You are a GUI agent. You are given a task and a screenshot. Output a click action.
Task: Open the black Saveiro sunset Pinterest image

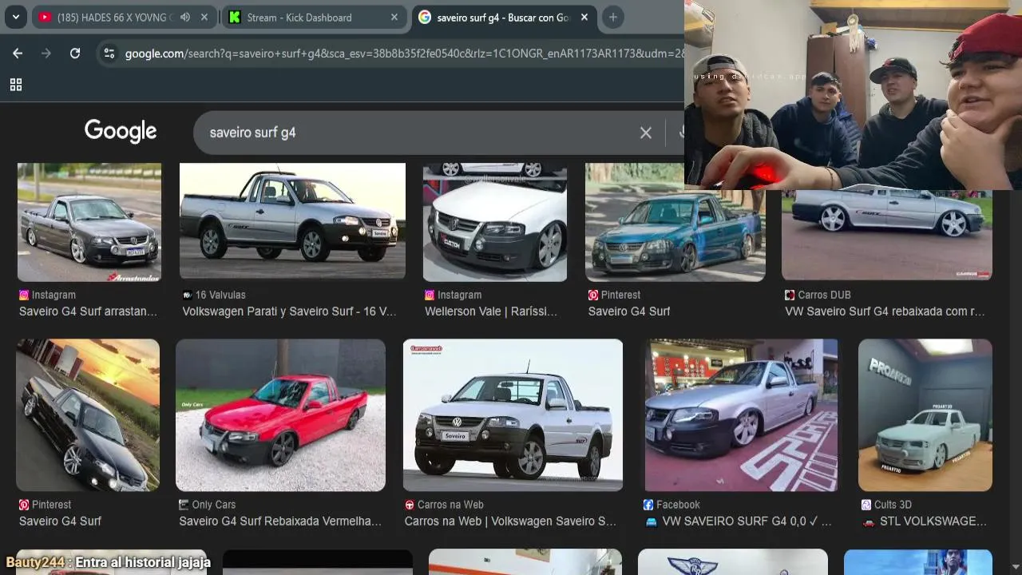click(88, 414)
